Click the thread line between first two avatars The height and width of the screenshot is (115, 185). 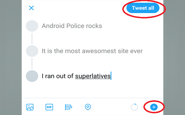(32, 39)
